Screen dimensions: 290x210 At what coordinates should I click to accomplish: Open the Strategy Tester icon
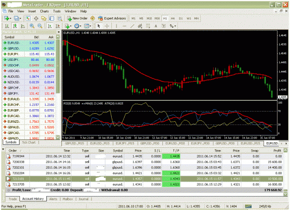(59, 18)
